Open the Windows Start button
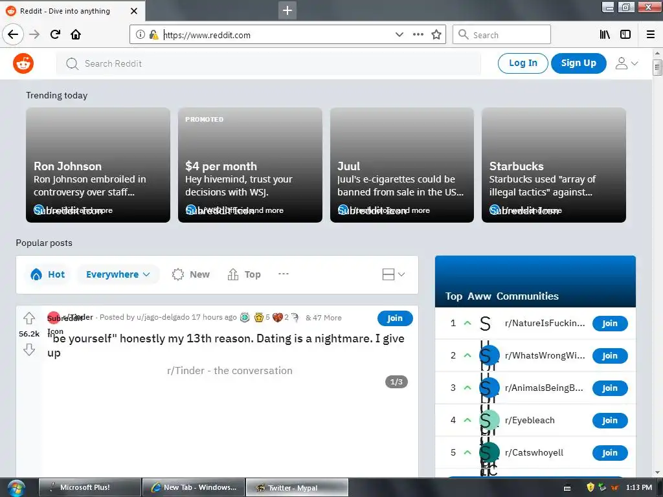The image size is (663, 497). pyautogui.click(x=16, y=488)
